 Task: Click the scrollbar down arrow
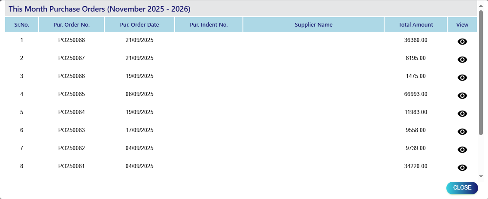pos(481,176)
